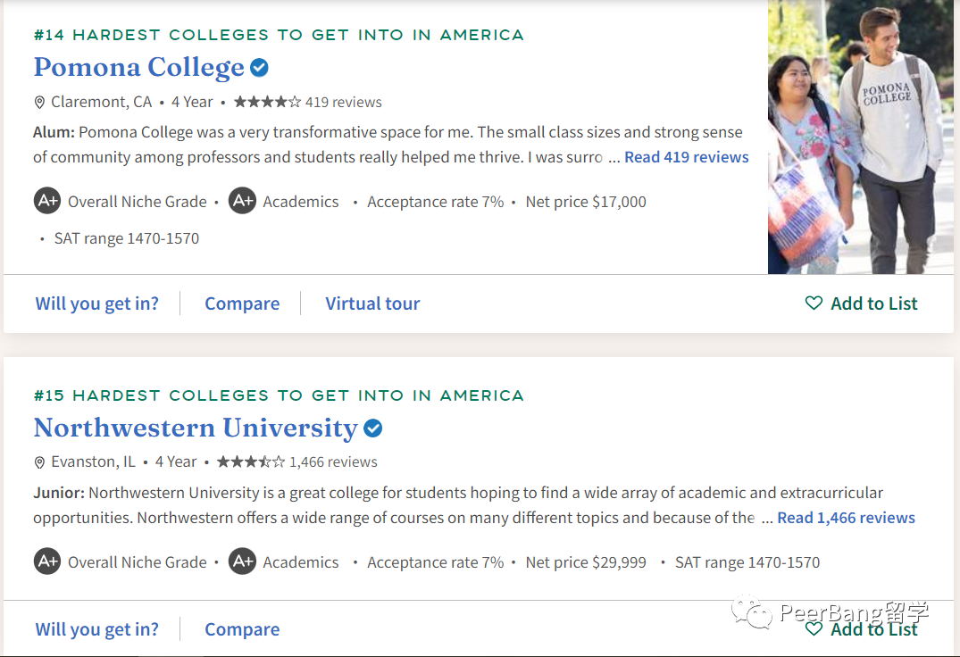Click Pomona's Academics A+ grade badge
Viewport: 960px width, 657px height.
point(242,202)
